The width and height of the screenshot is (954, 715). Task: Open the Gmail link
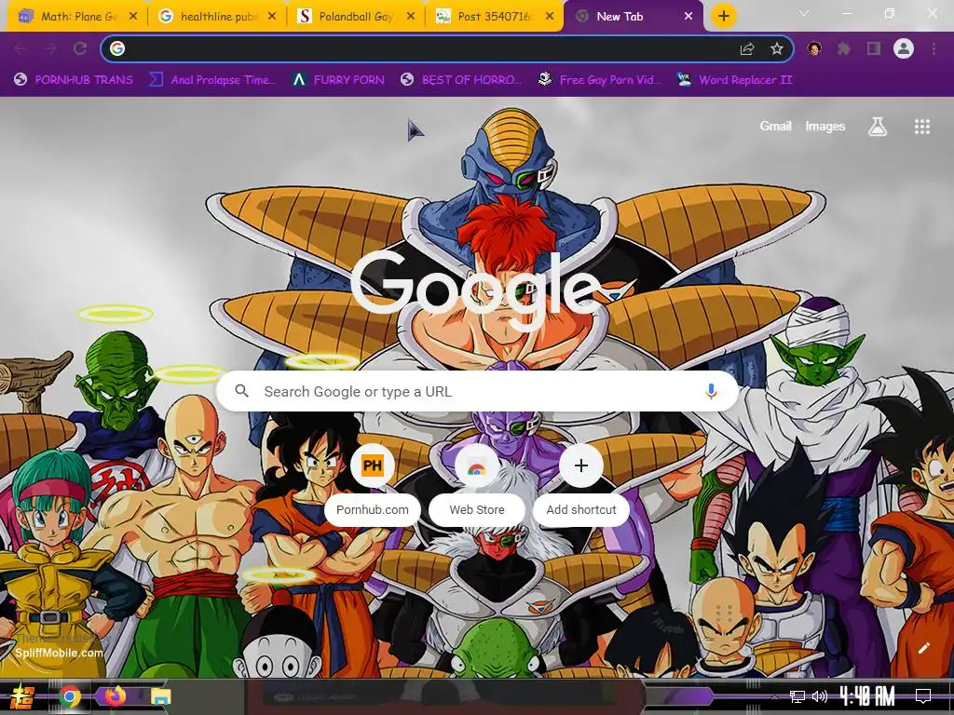(x=776, y=126)
